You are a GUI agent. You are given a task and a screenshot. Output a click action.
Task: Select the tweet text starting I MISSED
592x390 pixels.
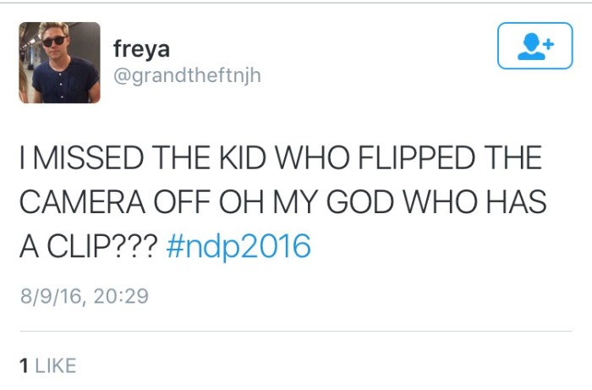point(282,201)
